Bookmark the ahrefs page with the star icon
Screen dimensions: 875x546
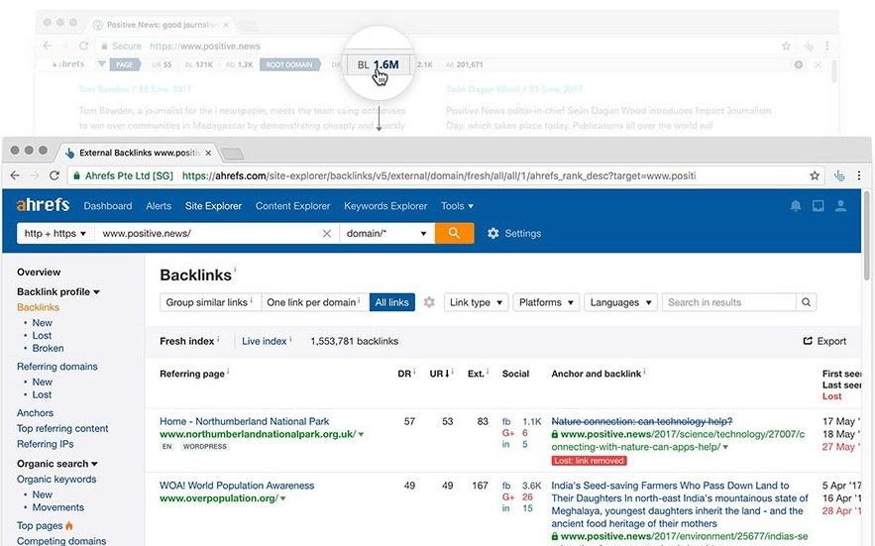pos(815,175)
